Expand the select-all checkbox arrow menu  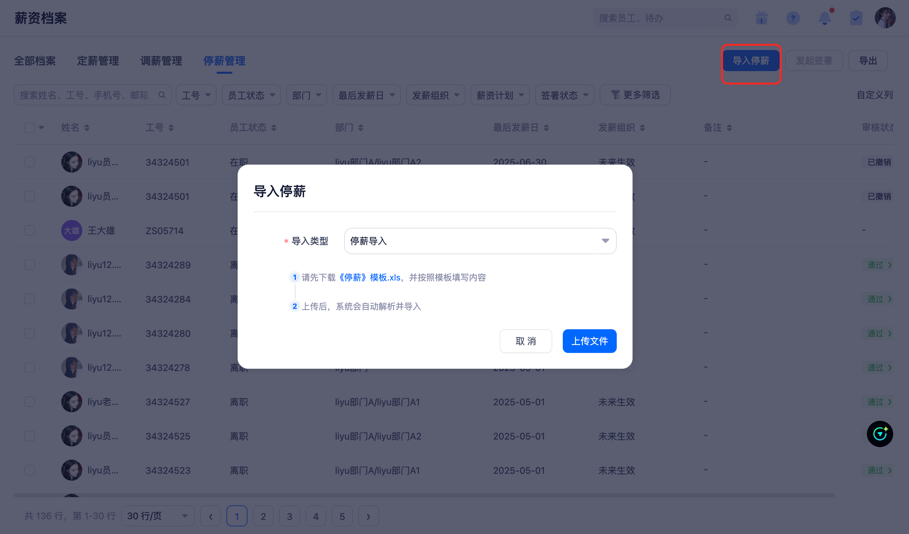(41, 128)
